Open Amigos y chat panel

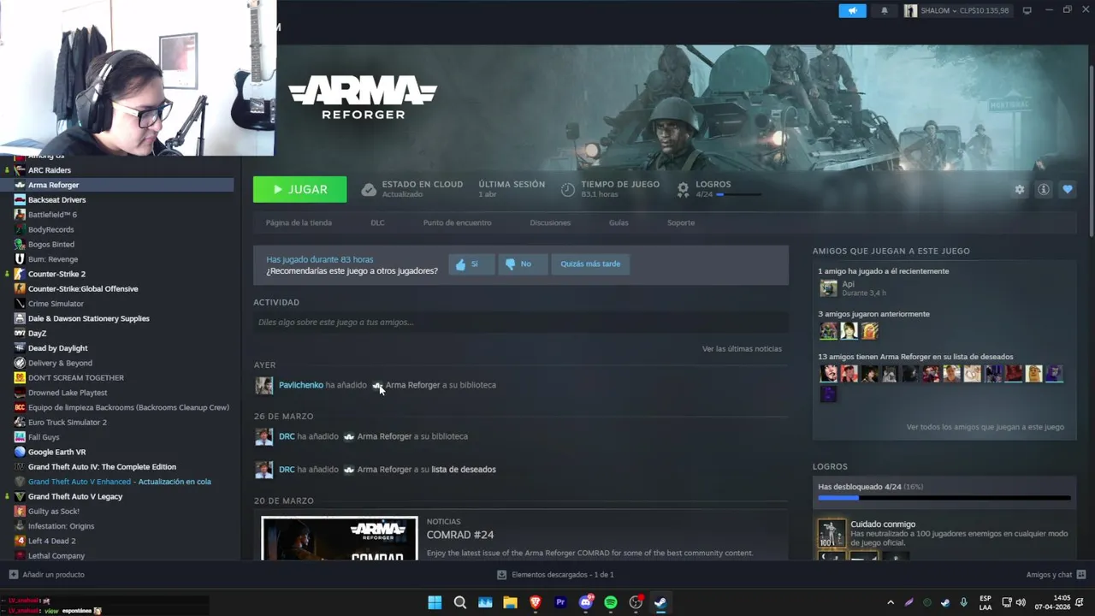[x=1056, y=575]
